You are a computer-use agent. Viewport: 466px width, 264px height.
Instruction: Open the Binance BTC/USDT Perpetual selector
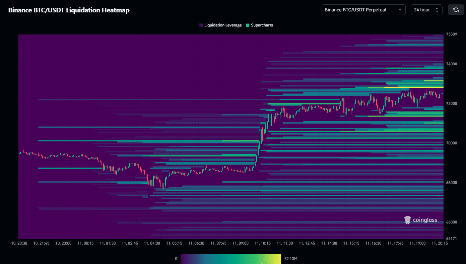363,10
